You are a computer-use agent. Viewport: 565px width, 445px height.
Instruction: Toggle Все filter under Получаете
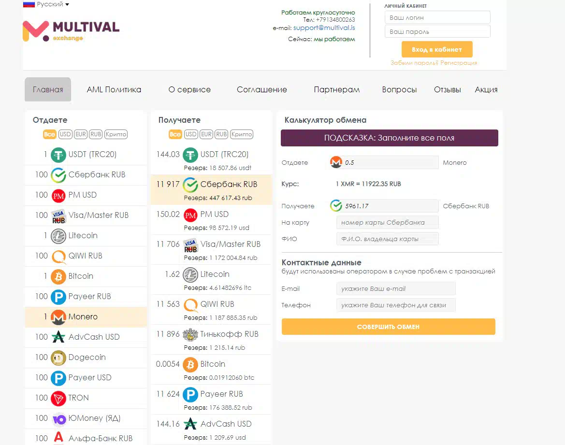[175, 134]
